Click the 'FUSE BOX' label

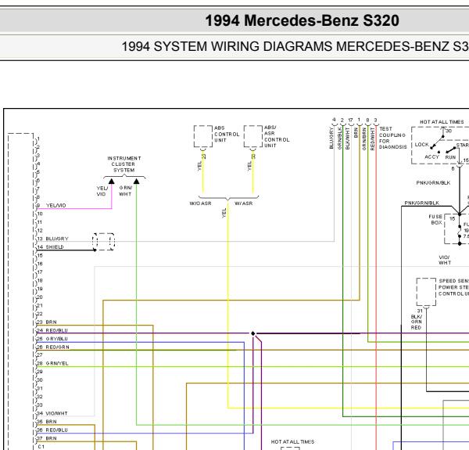pyautogui.click(x=435, y=219)
